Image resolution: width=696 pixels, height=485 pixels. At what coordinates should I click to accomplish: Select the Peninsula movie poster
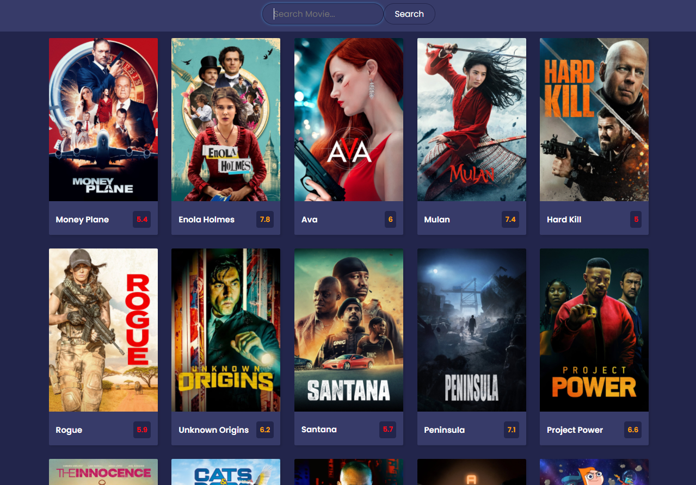[472, 330]
